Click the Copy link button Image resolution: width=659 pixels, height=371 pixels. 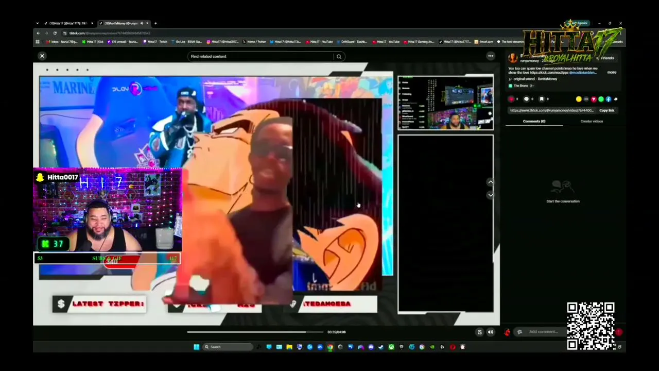tap(606, 110)
